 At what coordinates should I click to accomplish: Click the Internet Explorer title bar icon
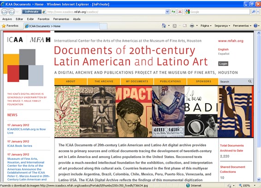2,4
